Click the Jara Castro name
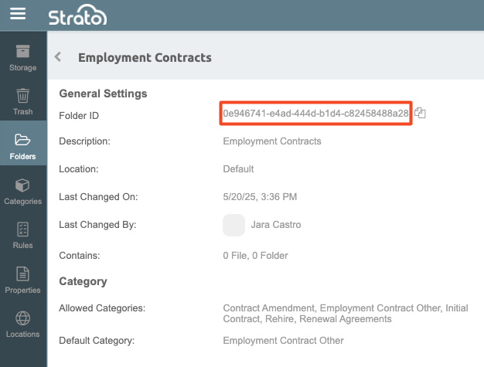The image size is (484, 367). coord(276,225)
